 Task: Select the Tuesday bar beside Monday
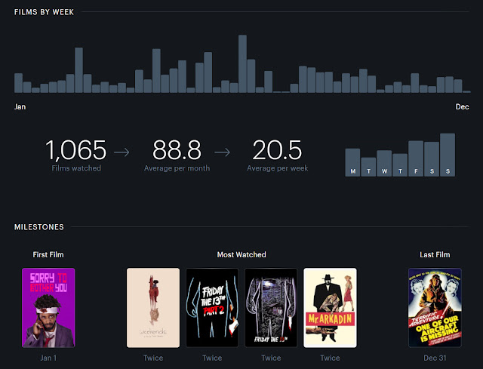pyautogui.click(x=368, y=167)
